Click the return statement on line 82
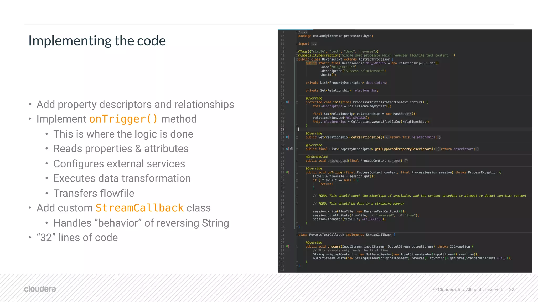This screenshot has width=538, height=302. (327, 184)
